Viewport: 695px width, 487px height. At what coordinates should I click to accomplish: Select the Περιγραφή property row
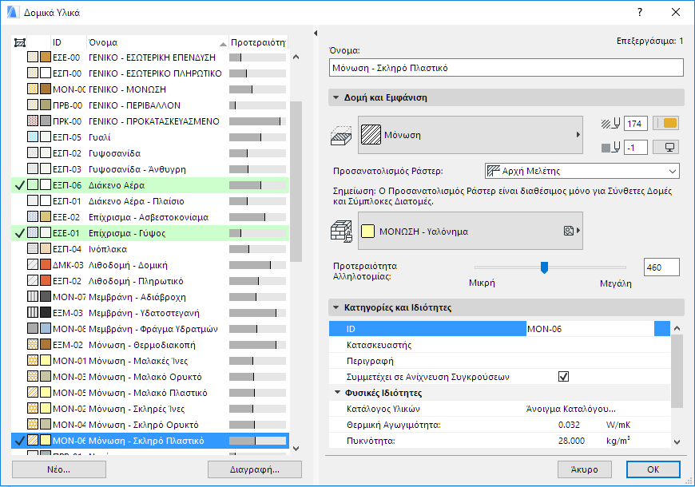499,361
